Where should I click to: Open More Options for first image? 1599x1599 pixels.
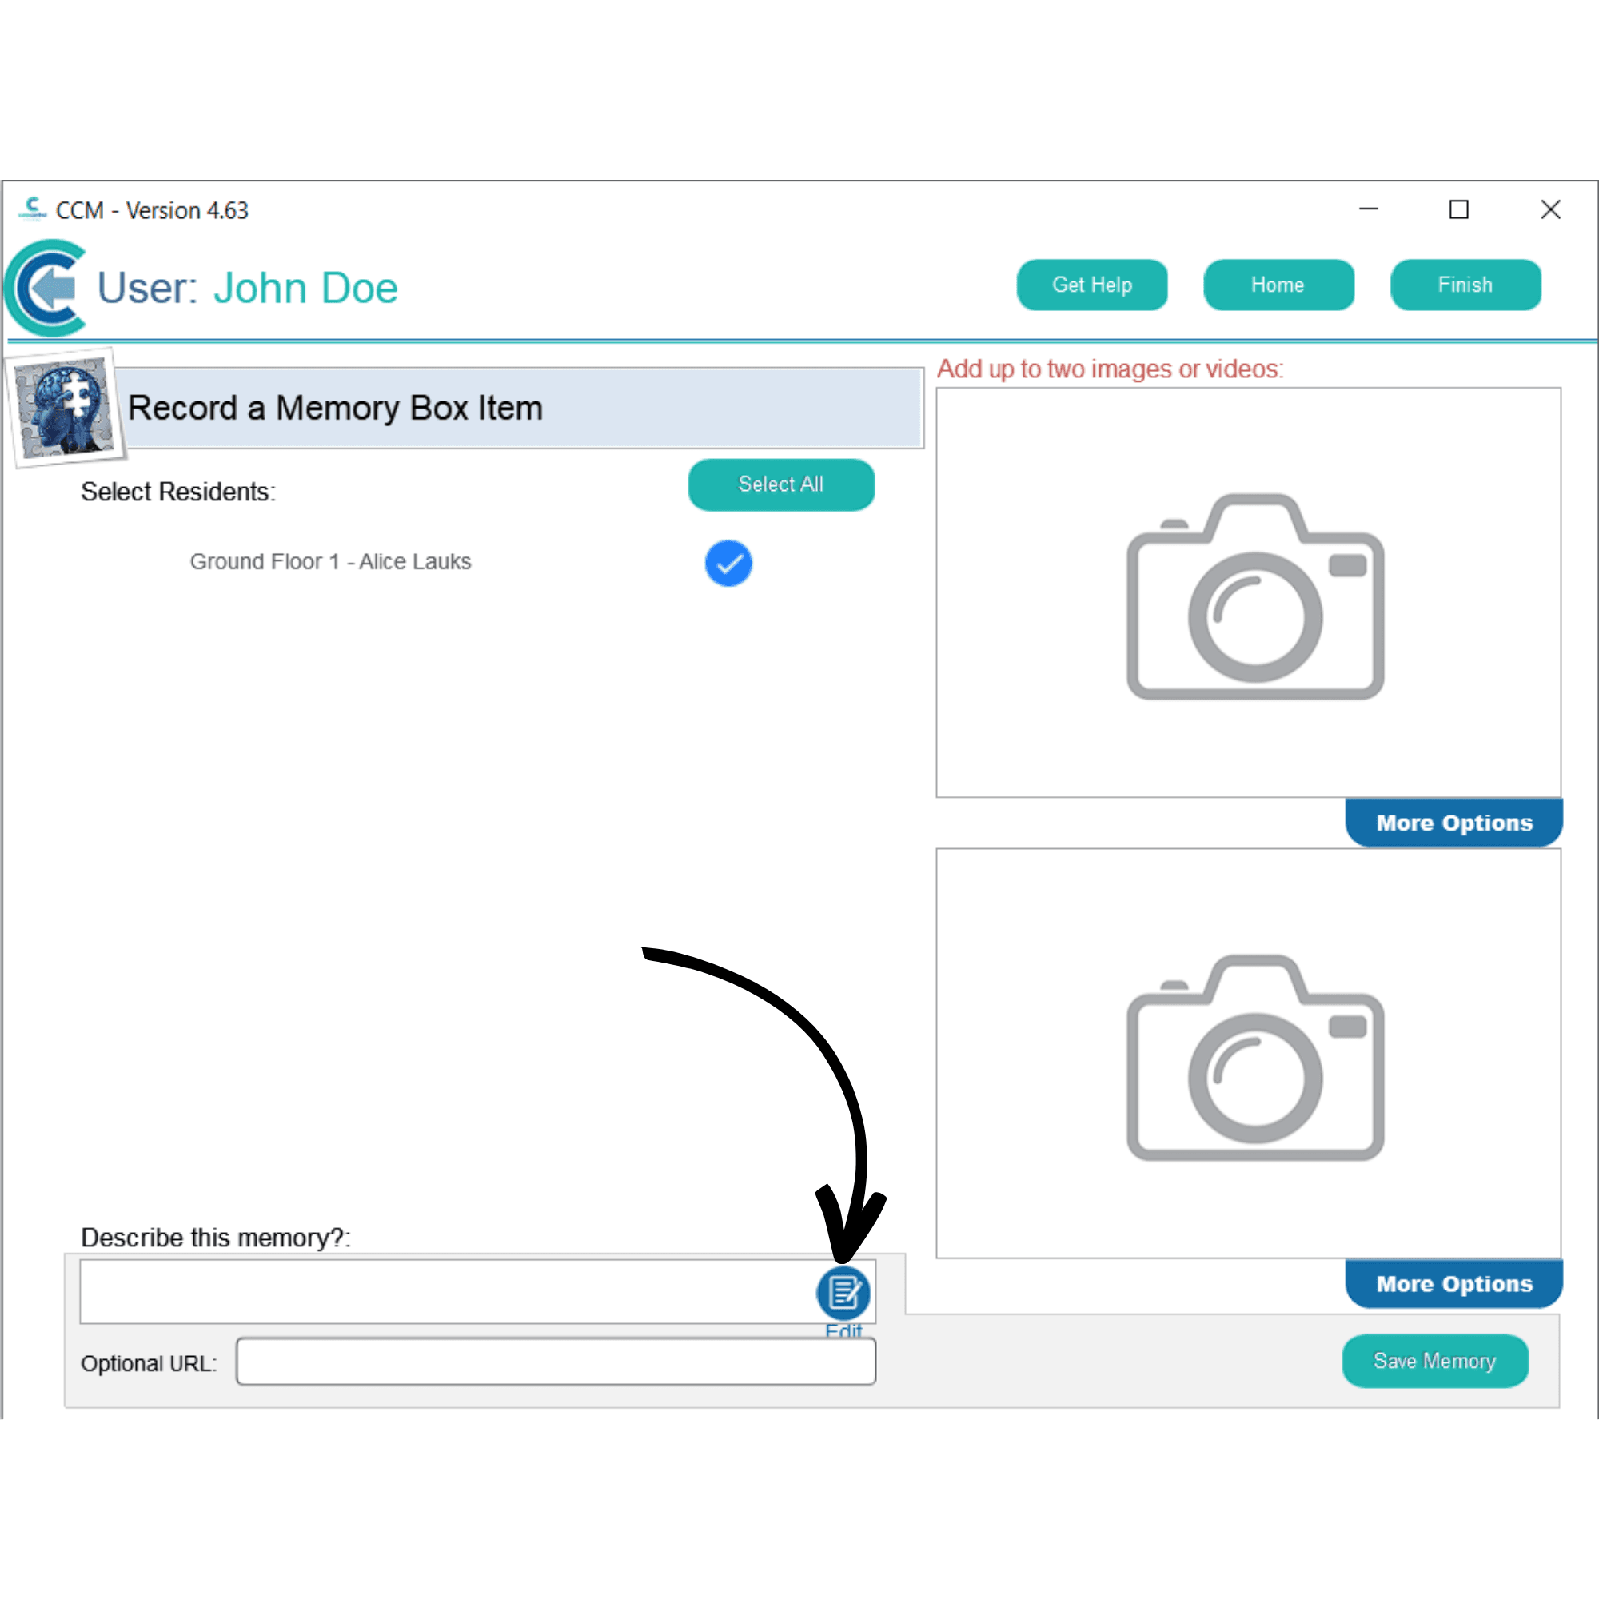(1453, 823)
